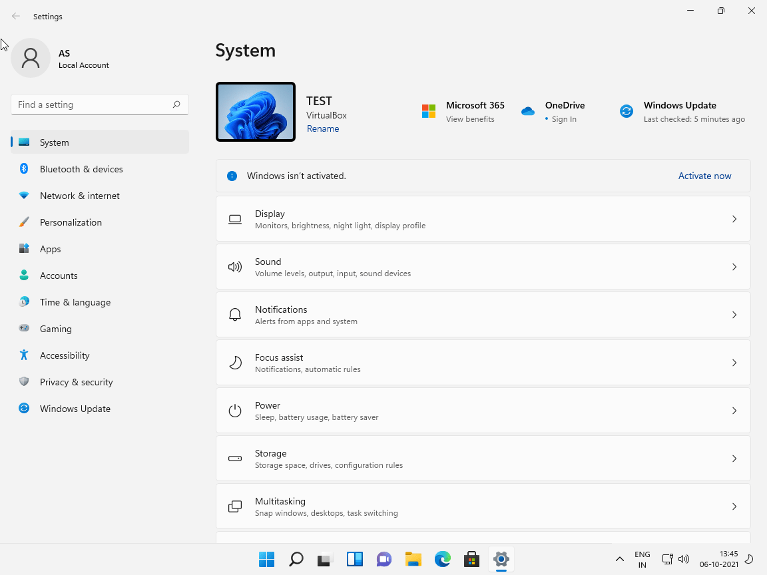Screen dimensions: 767x575
Task: Expand the Storage row chevron
Action: pos(734,459)
